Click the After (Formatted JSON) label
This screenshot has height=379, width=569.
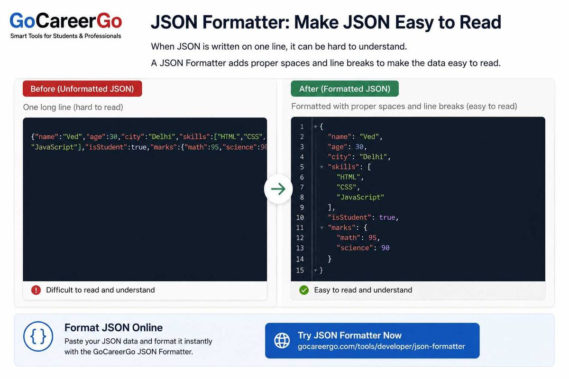click(345, 89)
